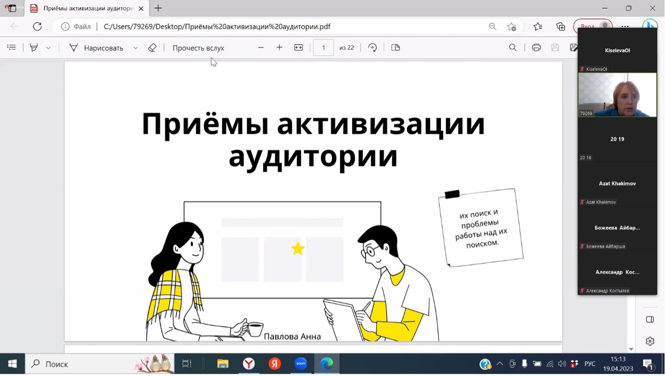Viewport: 665px width, 376px height.
Task: Toggle the page view layout
Action: [x=396, y=47]
